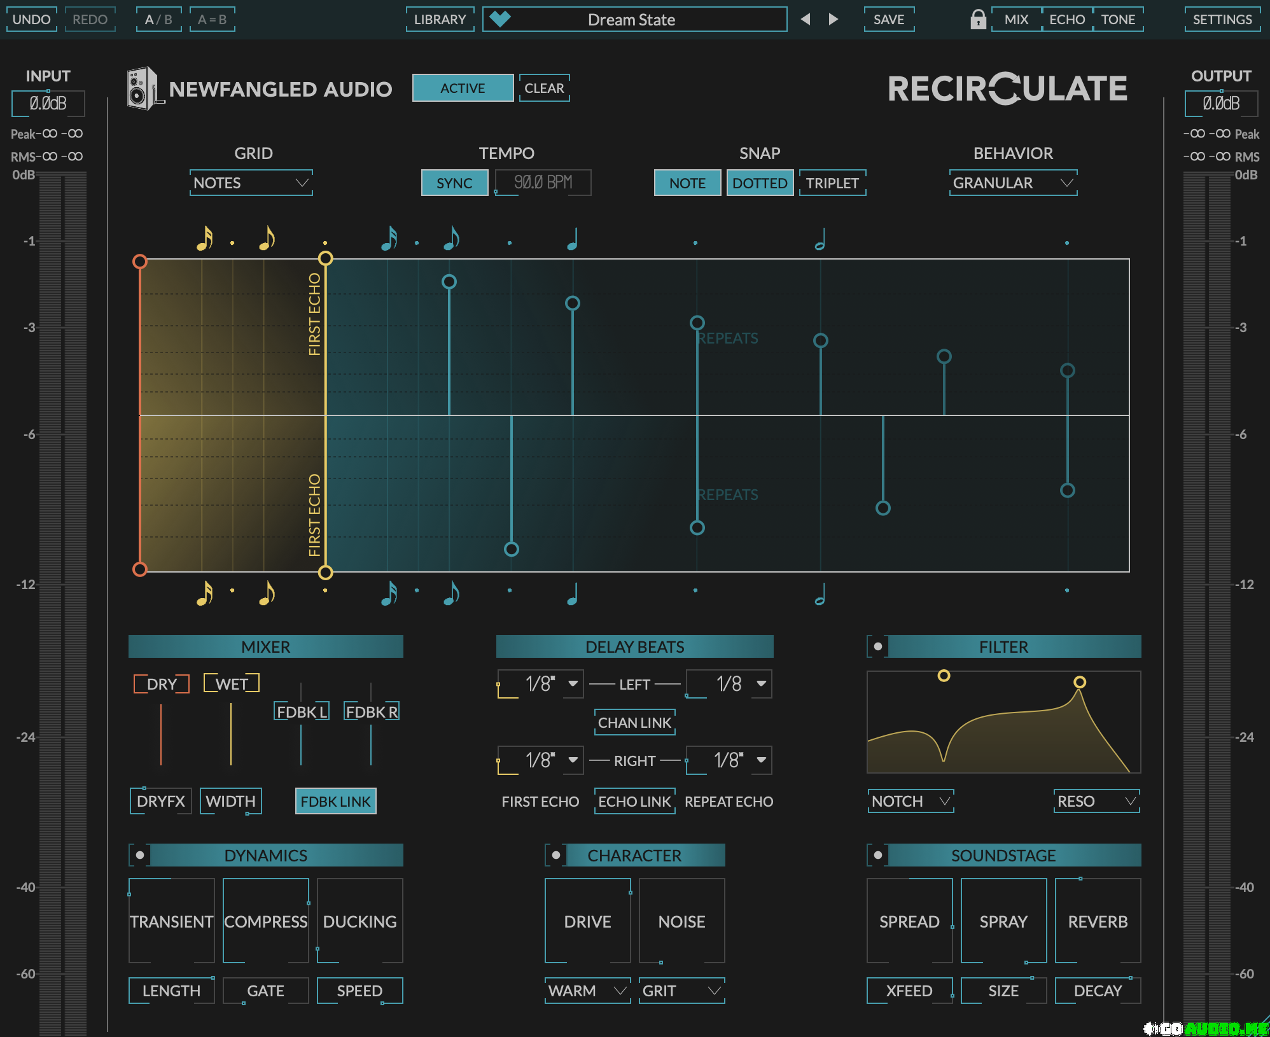Screen dimensions: 1270x1037
Task: Click the blue eighth note marker above grid
Action: [451, 239]
